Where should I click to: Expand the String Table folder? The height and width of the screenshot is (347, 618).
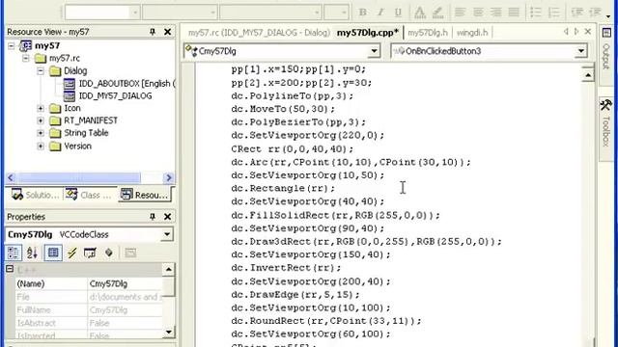click(x=41, y=133)
